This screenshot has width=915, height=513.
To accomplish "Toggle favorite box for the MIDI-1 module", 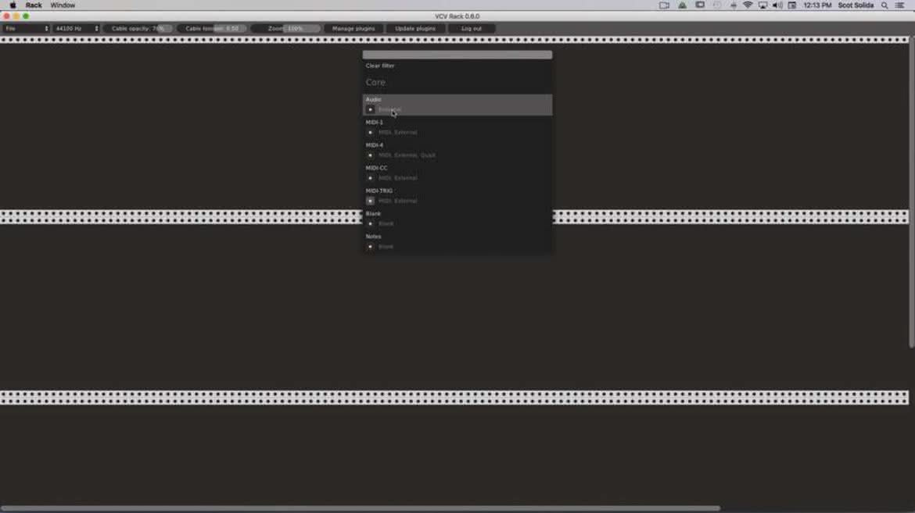I will coord(370,132).
